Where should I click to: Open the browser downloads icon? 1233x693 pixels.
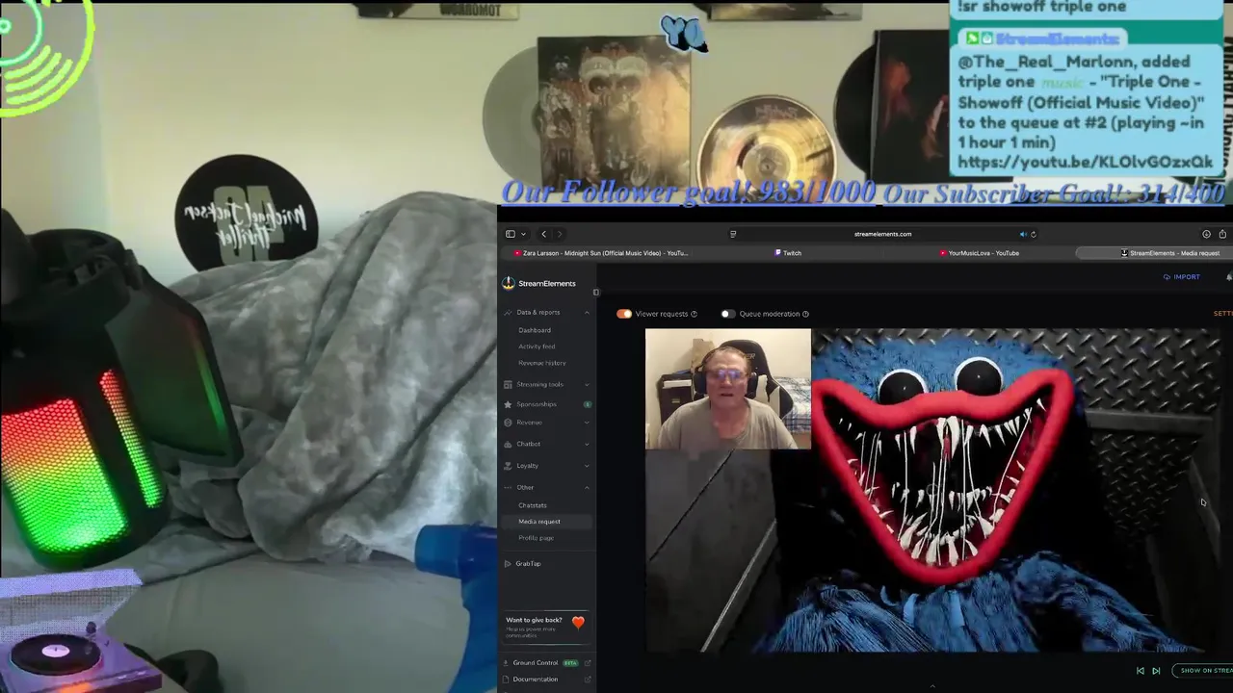pos(1206,234)
